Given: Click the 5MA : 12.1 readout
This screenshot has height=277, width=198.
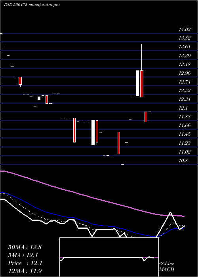Looking at the screenshot, I should click(x=23, y=255).
